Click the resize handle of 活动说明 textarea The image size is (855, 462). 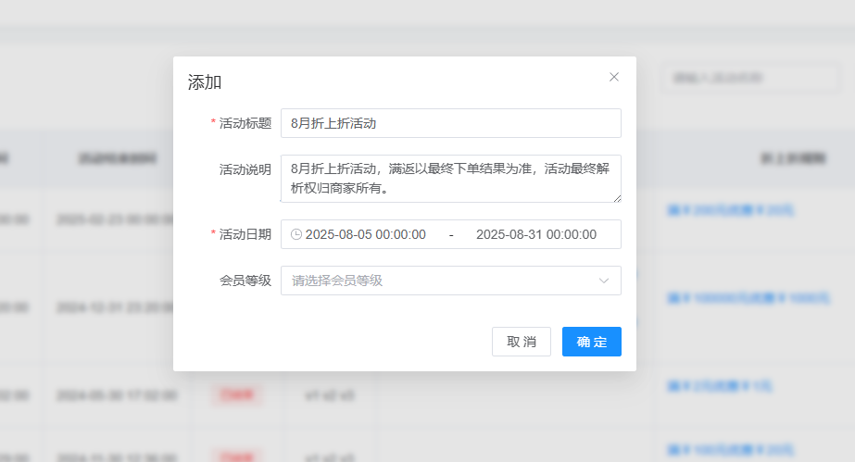coord(616,197)
